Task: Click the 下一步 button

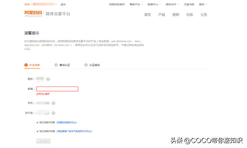Action: 44,141
